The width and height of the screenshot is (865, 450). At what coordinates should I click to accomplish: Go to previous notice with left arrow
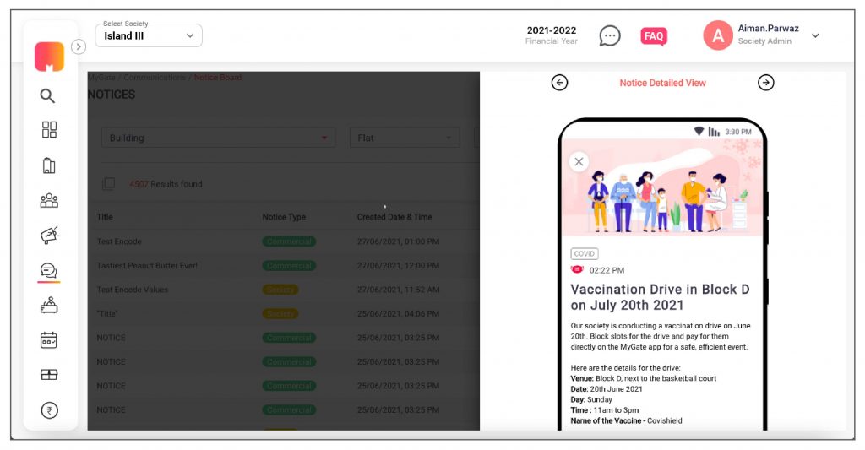coord(559,83)
